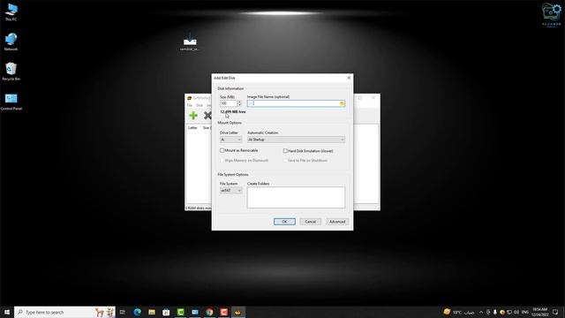Open Task View on the taskbar
565x318 pixels.
pos(123,312)
